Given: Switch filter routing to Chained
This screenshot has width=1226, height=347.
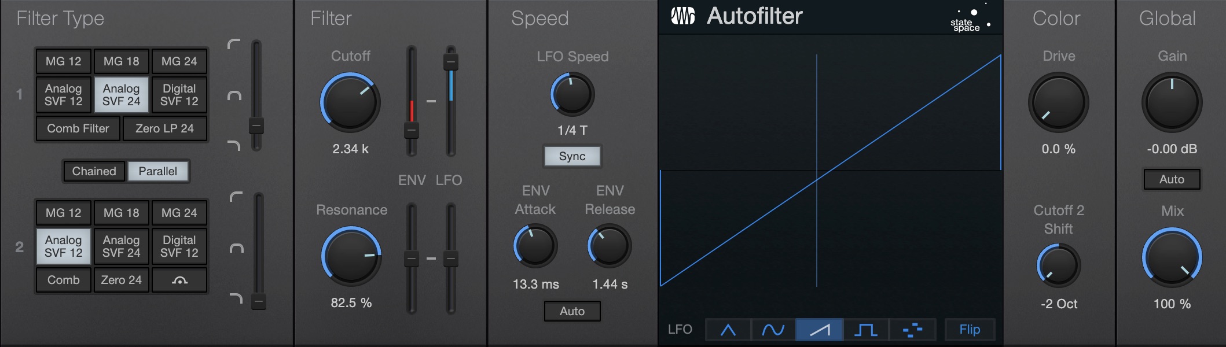Looking at the screenshot, I should 94,171.
